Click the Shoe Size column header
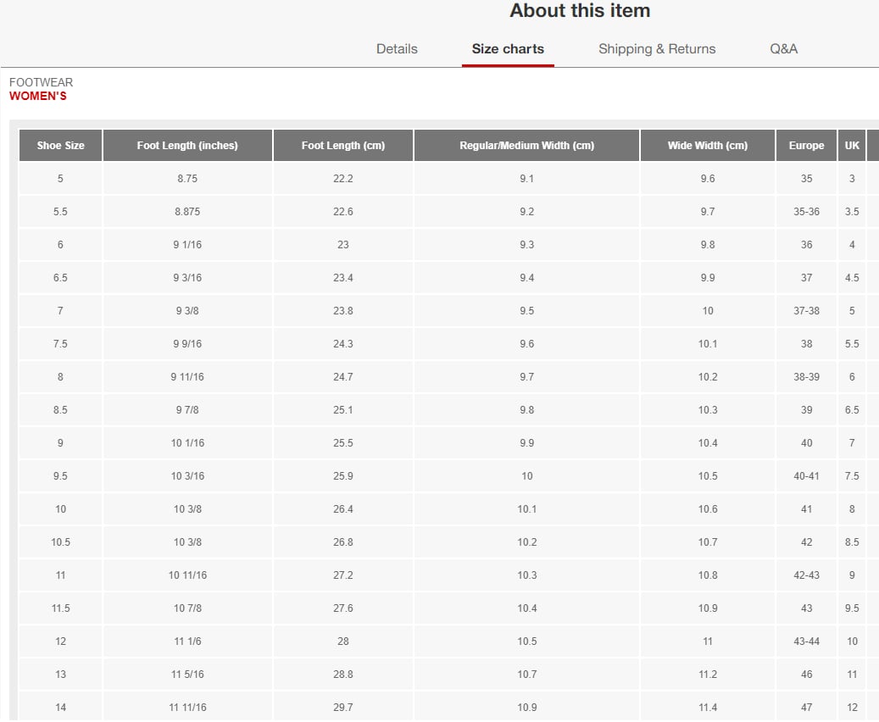Image resolution: width=879 pixels, height=722 pixels. 60,145
